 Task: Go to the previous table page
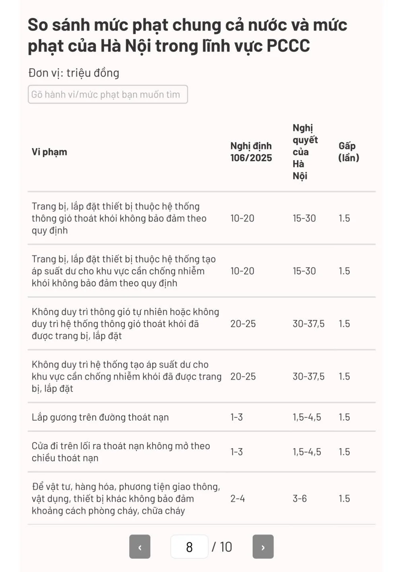click(x=139, y=547)
